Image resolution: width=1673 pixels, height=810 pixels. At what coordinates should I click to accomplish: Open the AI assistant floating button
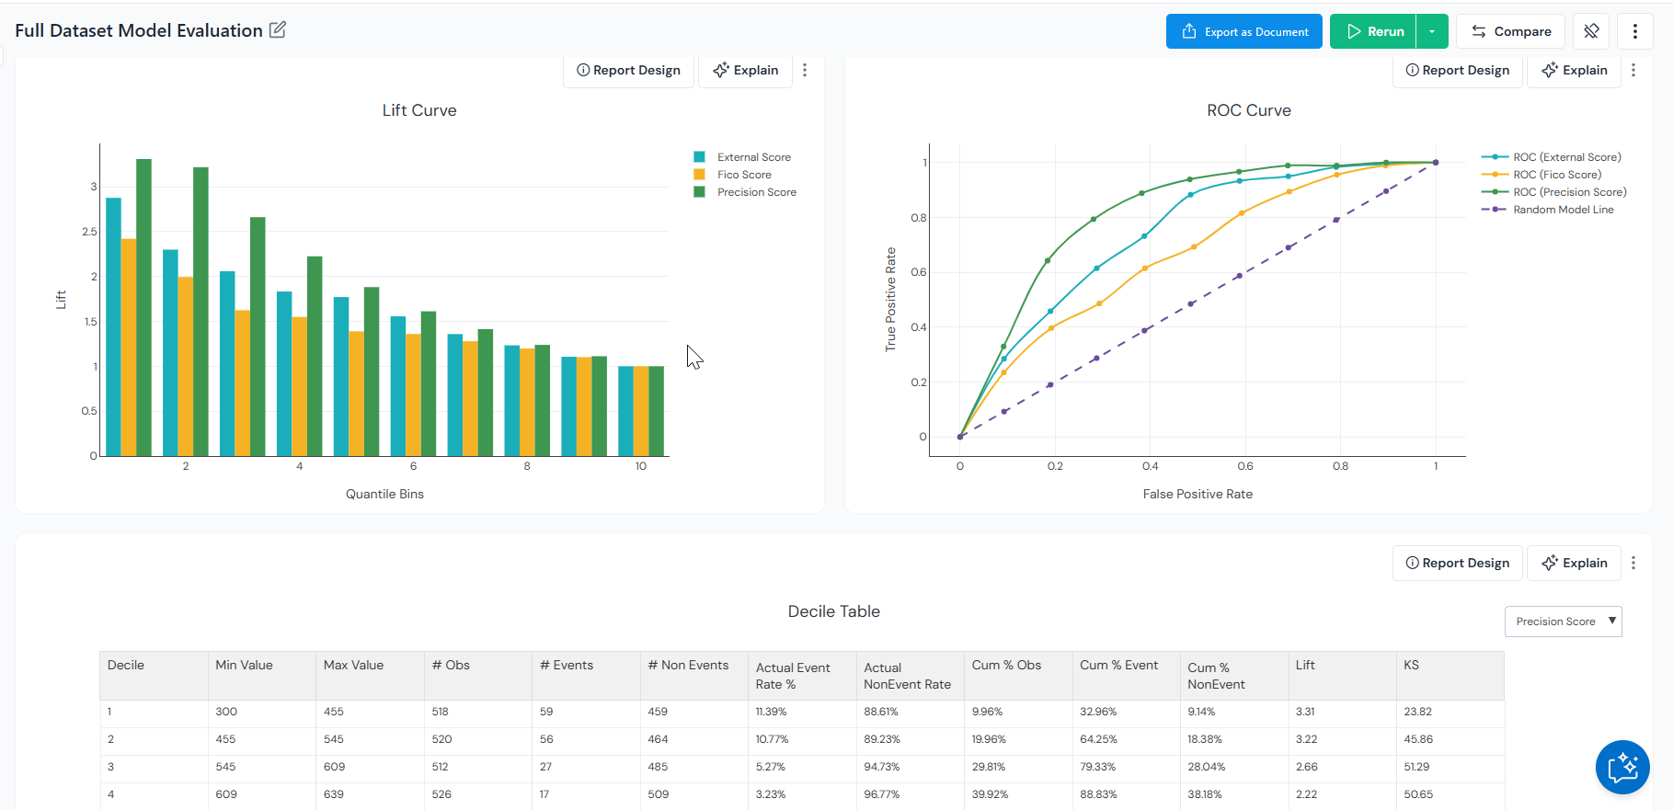[x=1622, y=767]
